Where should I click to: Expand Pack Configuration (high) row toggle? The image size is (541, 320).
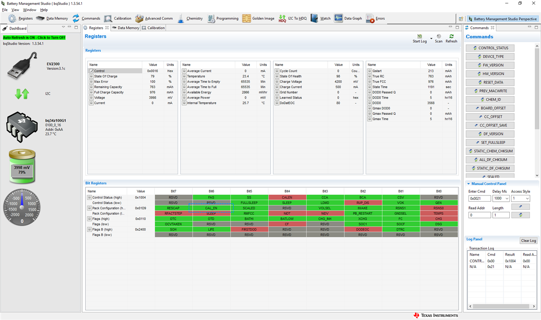pyautogui.click(x=89, y=208)
